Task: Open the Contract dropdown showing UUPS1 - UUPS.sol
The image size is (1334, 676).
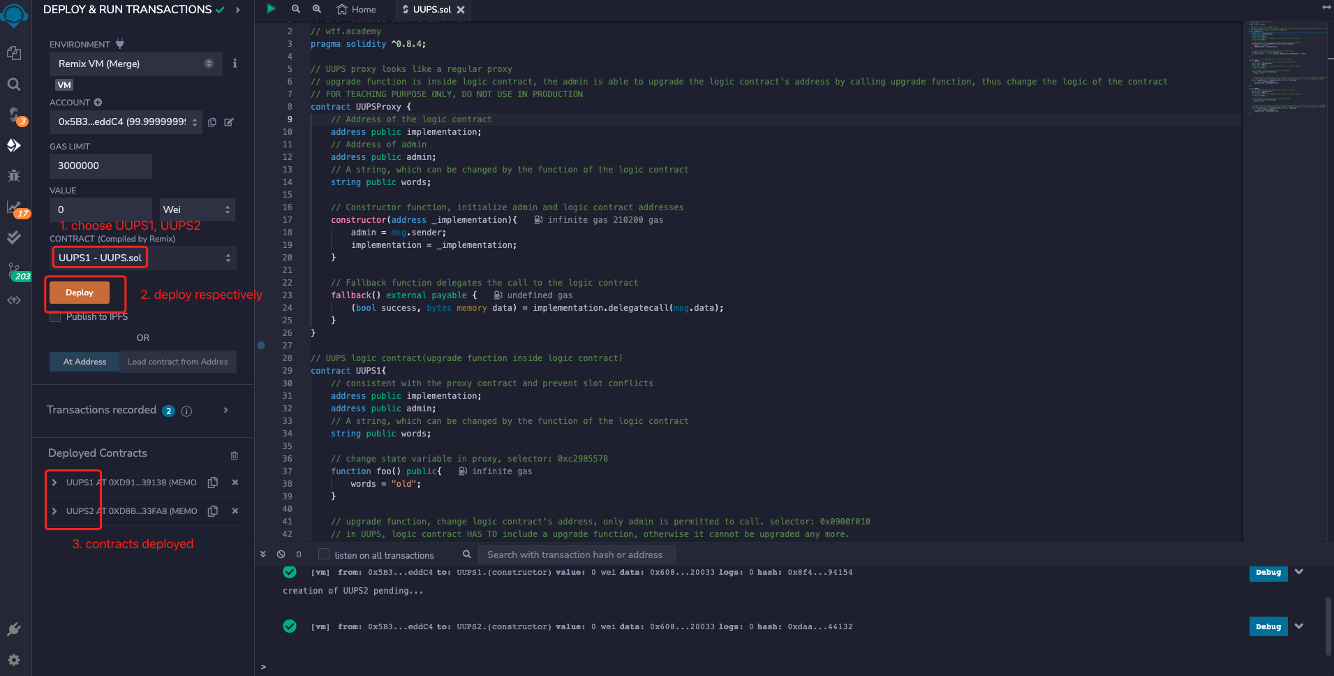Action: coord(144,258)
